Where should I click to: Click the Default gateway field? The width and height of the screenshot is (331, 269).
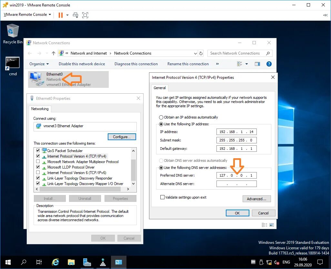[236, 149]
